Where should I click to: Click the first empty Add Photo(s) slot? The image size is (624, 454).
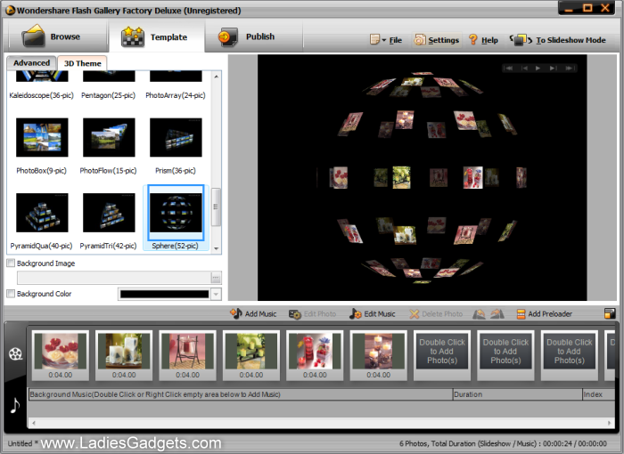pyautogui.click(x=442, y=355)
